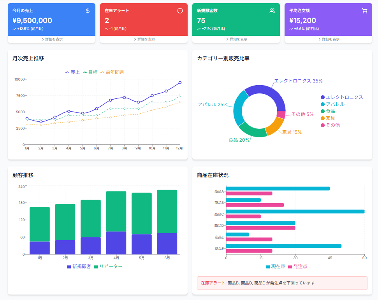This screenshot has height=300, width=378.
Task: Select 新規顧客 in the customer chart legend
Action: (79, 267)
